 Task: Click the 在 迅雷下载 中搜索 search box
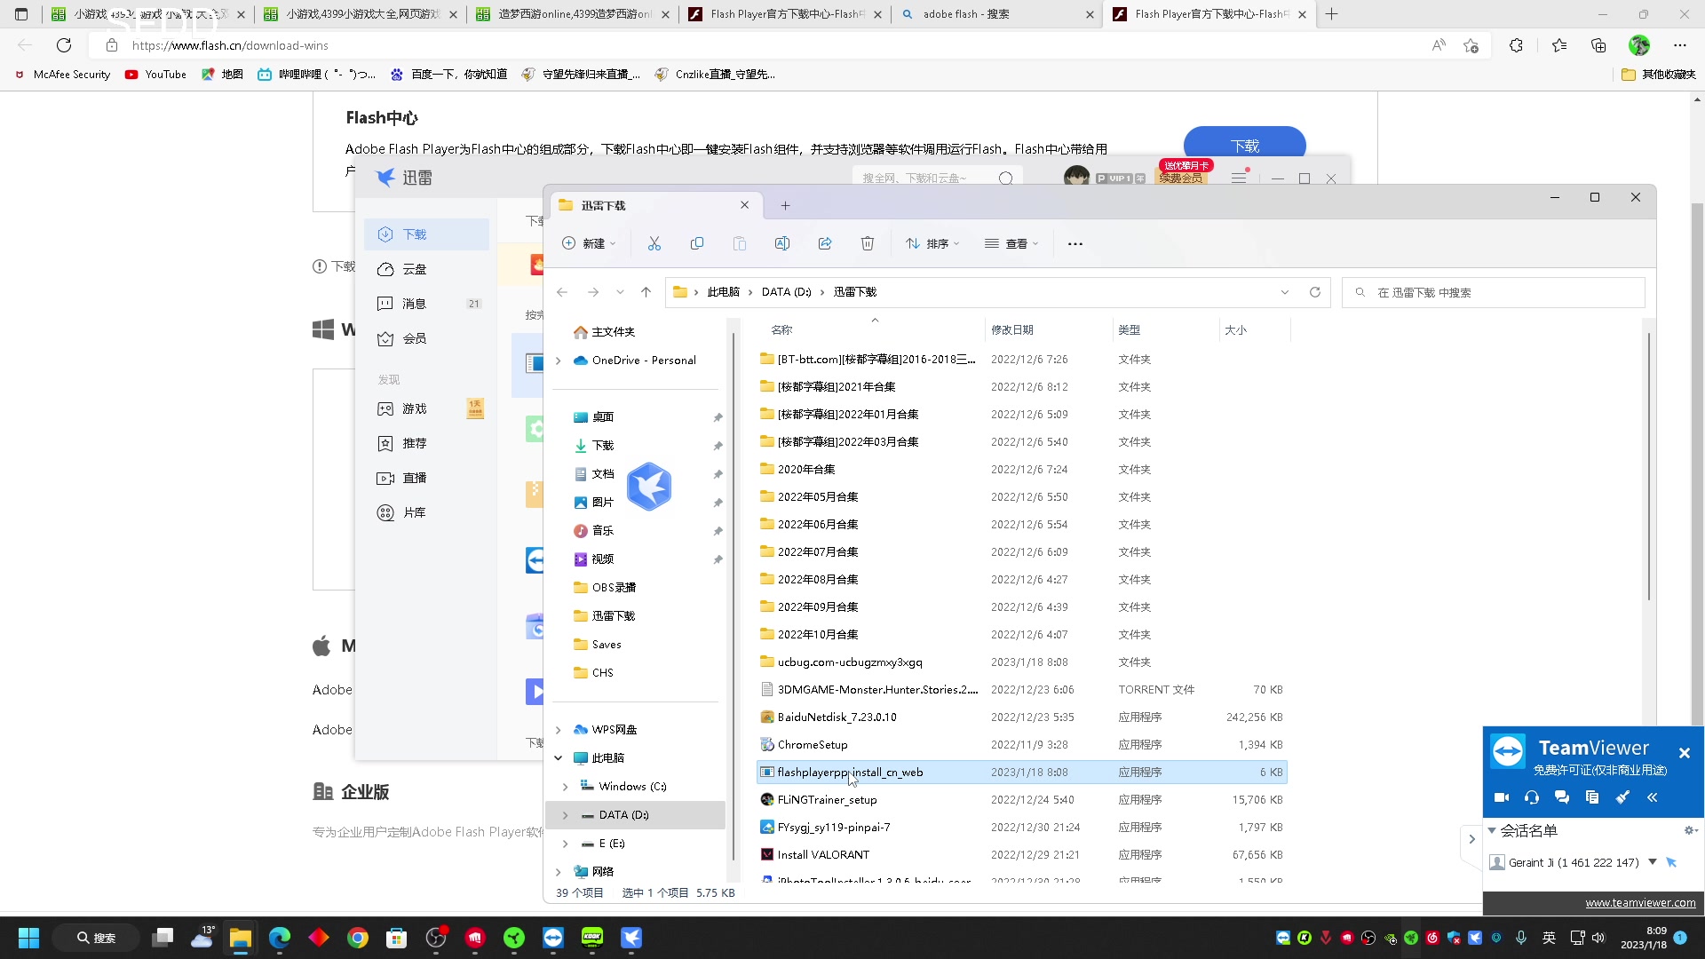(x=1494, y=292)
